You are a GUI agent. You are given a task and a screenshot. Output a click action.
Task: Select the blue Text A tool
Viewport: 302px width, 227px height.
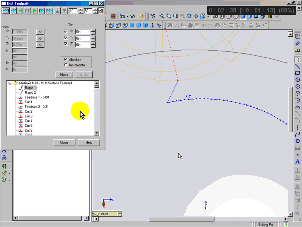tap(298, 162)
